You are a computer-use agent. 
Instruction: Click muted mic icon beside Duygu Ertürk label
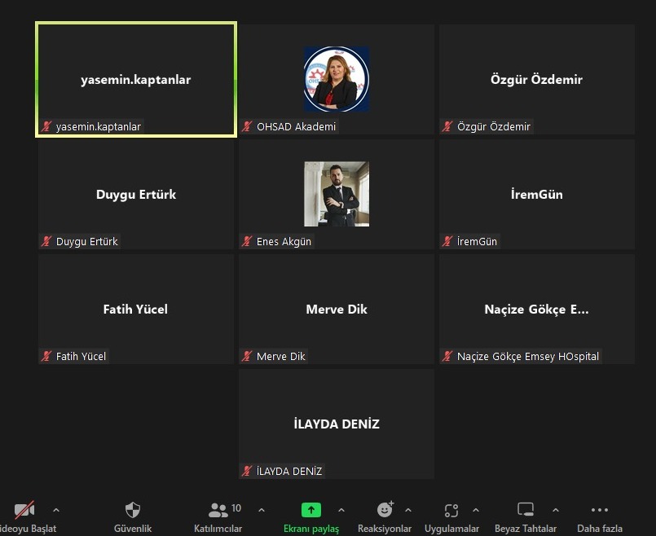tap(46, 241)
